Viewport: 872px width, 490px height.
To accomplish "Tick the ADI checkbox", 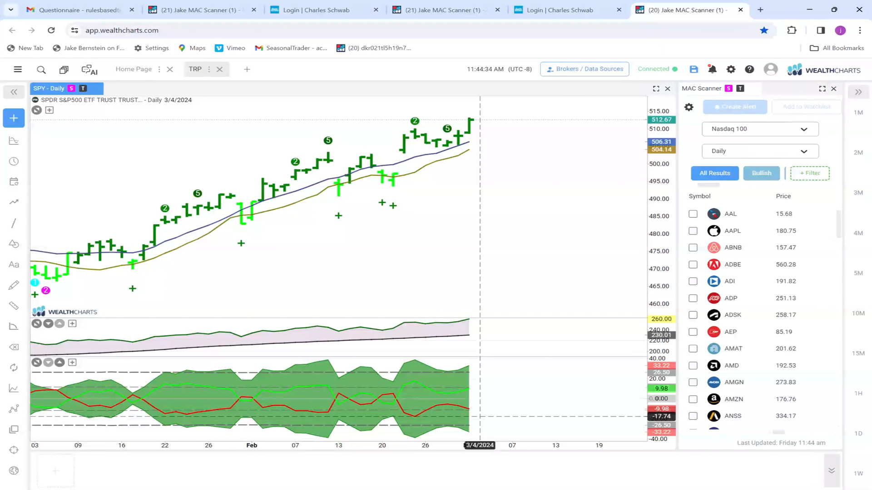I will tap(693, 281).
